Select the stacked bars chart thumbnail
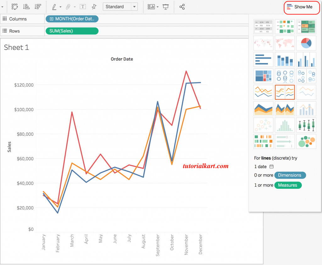The height and width of the screenshot is (265, 322). click(x=285, y=59)
